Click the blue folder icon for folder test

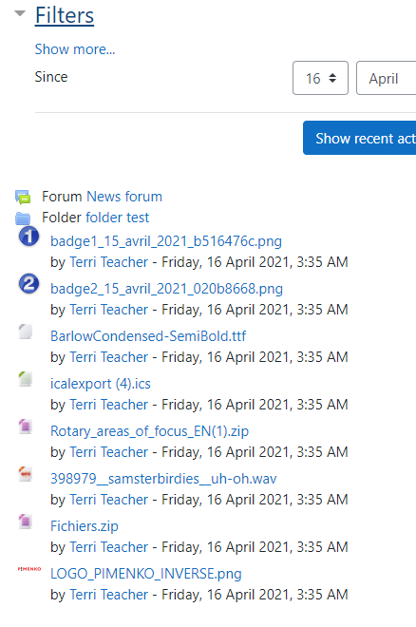pos(23,218)
